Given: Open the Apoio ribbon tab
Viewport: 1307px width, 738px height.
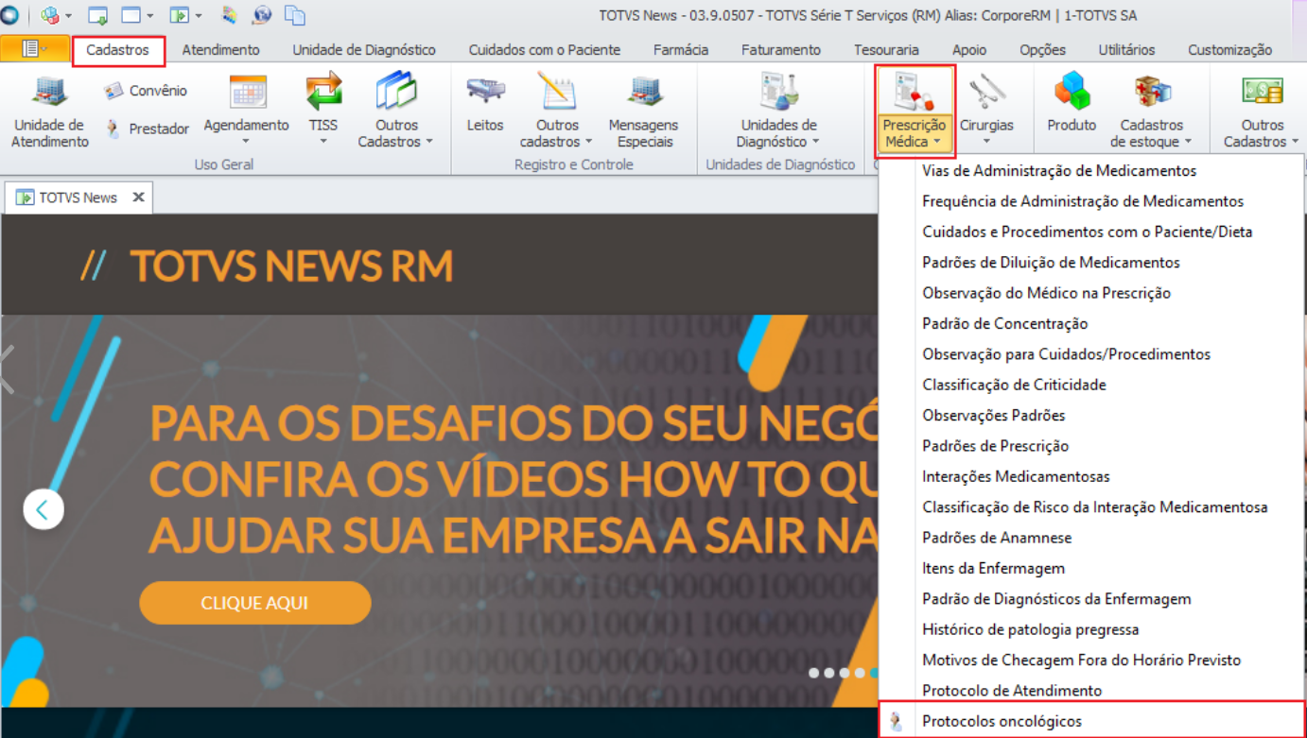Looking at the screenshot, I should pos(969,50).
